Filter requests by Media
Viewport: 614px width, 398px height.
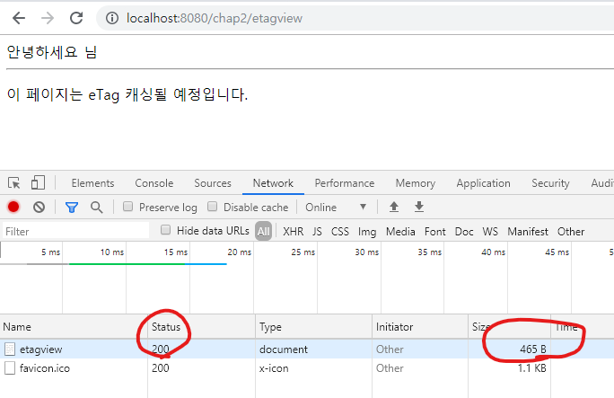pos(400,232)
